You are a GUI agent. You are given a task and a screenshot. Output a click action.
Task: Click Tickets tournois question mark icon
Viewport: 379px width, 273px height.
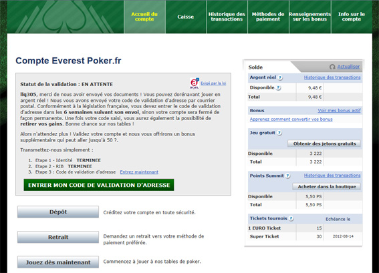[x=291, y=218]
